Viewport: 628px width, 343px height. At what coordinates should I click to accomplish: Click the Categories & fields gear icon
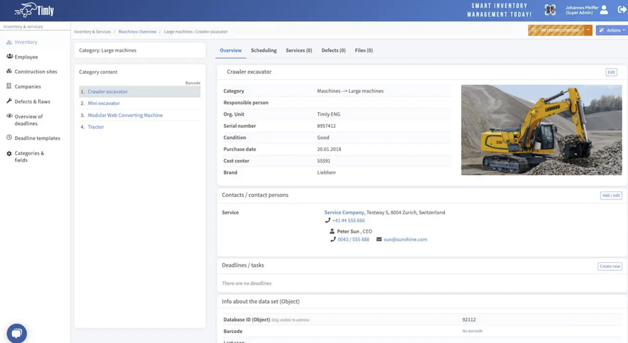click(x=9, y=154)
